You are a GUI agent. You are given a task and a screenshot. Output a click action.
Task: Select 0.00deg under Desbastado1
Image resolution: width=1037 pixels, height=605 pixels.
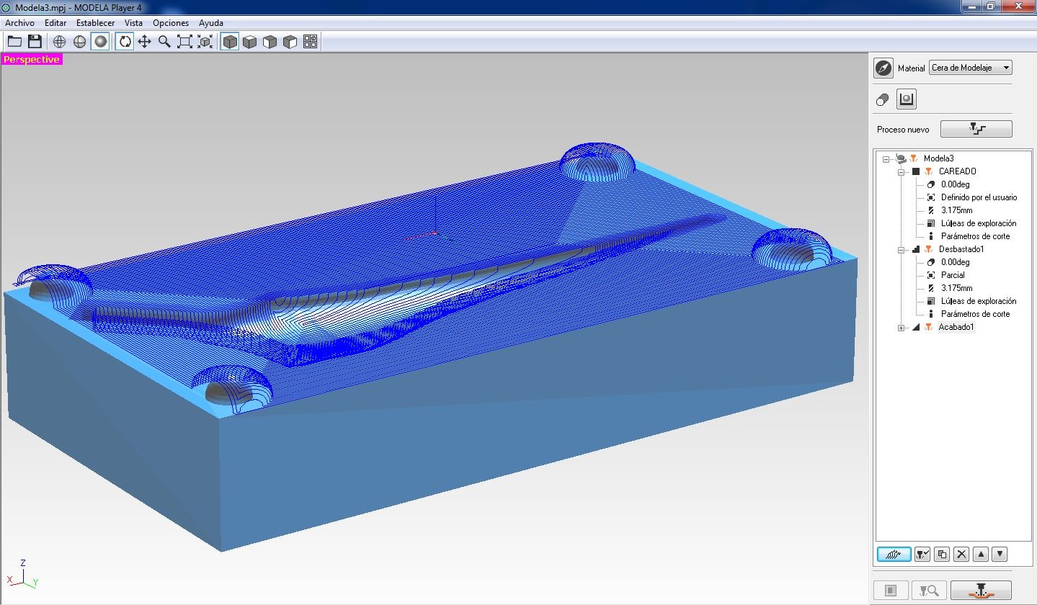click(955, 262)
